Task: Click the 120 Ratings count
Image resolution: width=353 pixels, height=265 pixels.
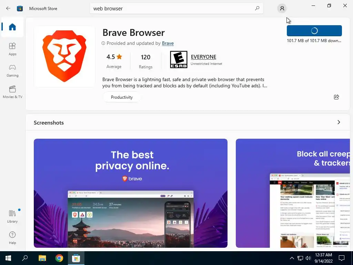Action: pos(145,61)
